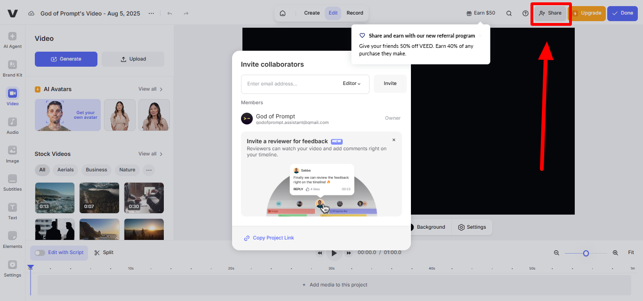The height and width of the screenshot is (301, 643).
Task: Go to the home icon
Action: tap(282, 13)
